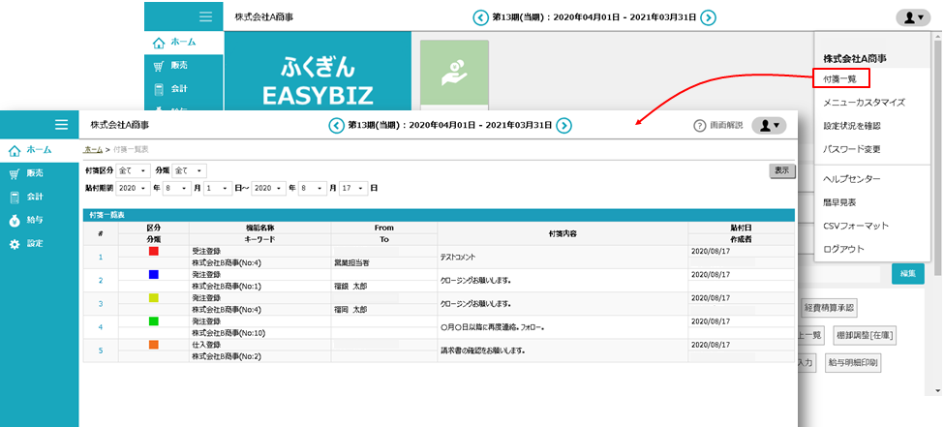Open sticky note number 3 link
Viewport: 944px width, 427px height.
100,304
